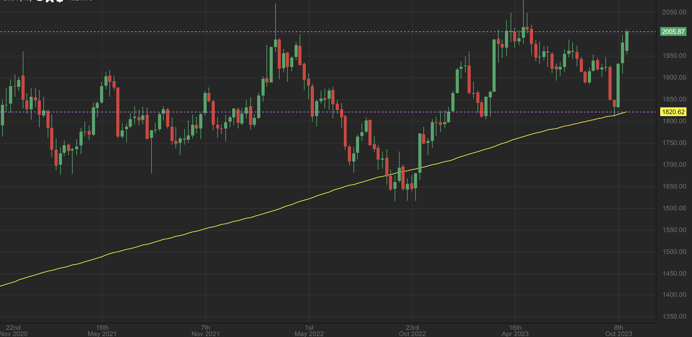Open SMA indicator settings gear
Viewport: 692px width, 337px height.
click(x=60, y=1)
